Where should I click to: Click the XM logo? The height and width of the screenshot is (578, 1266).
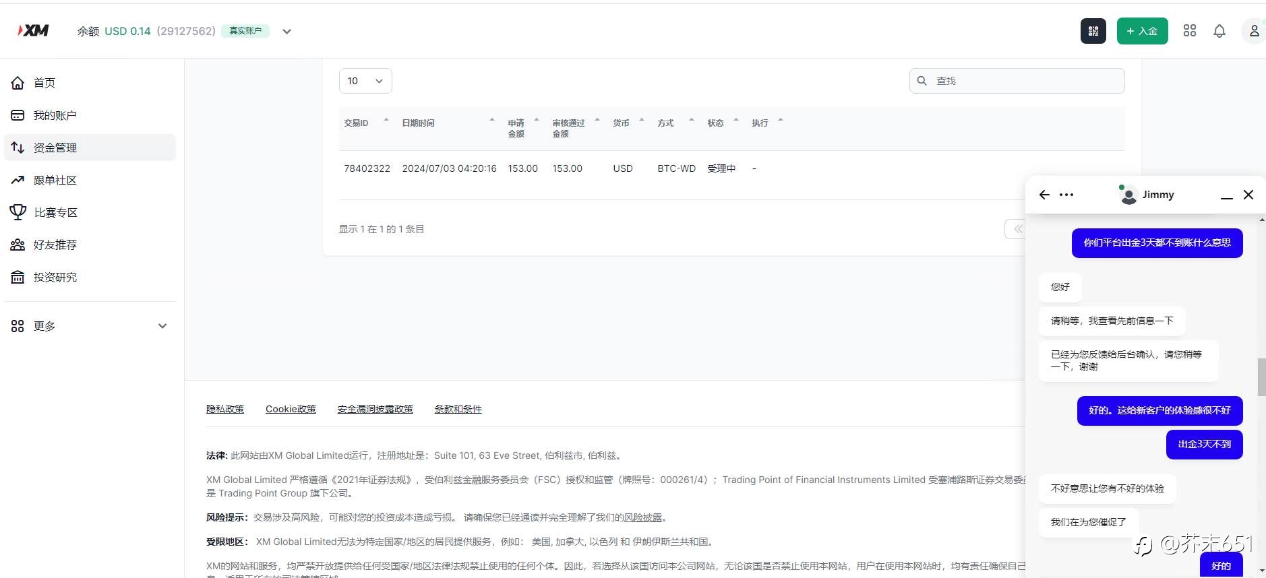pyautogui.click(x=33, y=30)
